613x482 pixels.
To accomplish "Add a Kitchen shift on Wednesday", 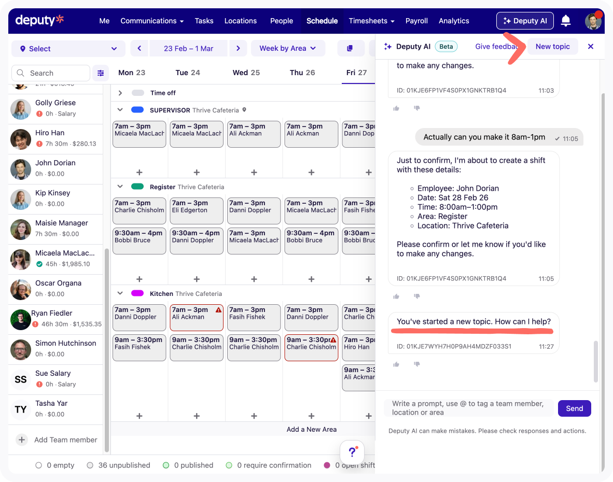I will click(x=254, y=416).
